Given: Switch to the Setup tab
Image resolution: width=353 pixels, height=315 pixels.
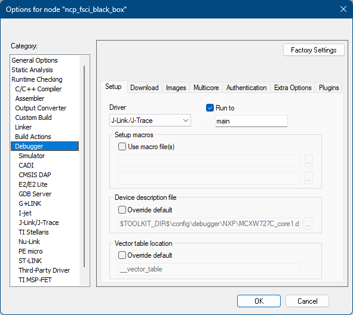Looking at the screenshot, I should (113, 87).
